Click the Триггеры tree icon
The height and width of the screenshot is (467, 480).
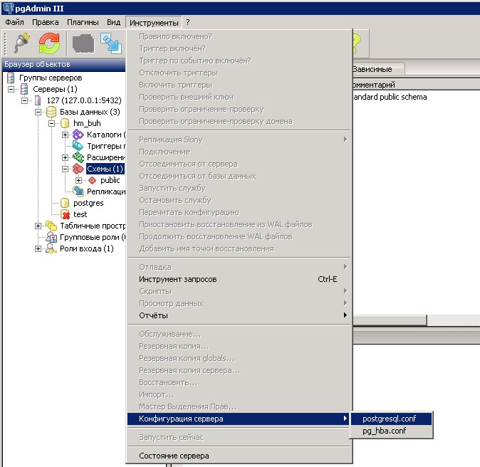coord(78,146)
